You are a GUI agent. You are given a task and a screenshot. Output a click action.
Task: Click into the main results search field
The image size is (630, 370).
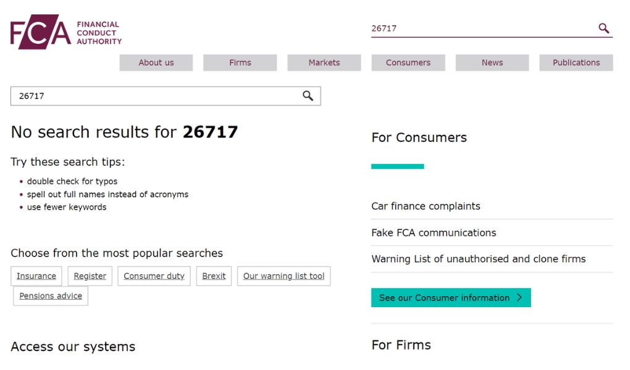tap(154, 96)
